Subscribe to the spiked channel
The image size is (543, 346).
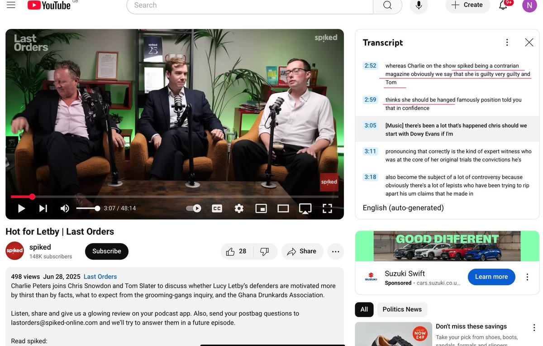107,251
